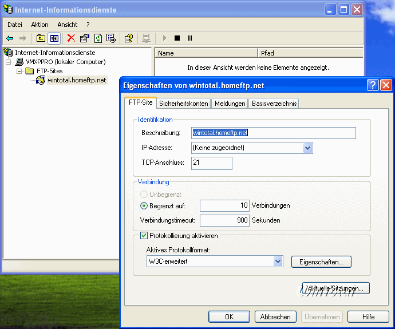Pause the FTP site with pause icon

pos(190,38)
